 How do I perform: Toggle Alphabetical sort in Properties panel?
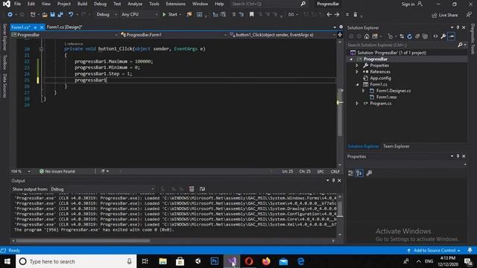[359, 173]
